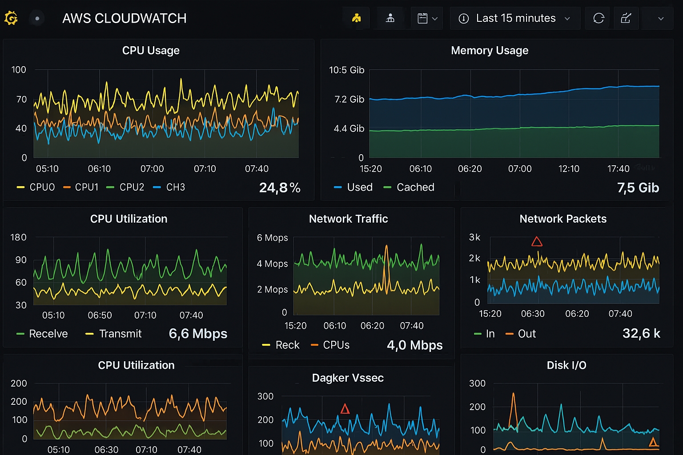Open the Disk I/O panel title menu

(566, 365)
